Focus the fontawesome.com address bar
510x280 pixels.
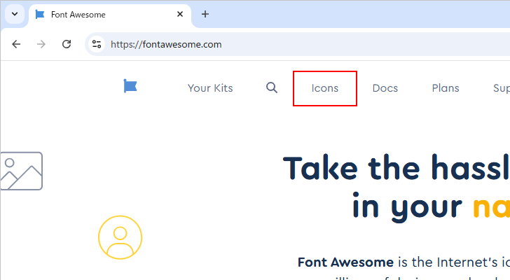point(280,44)
